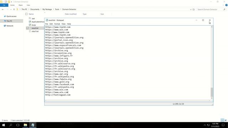Click the line https://www.lefigaro.fr
Image resolution: width=228 pixels, height=128 pixels.
coord(59,56)
